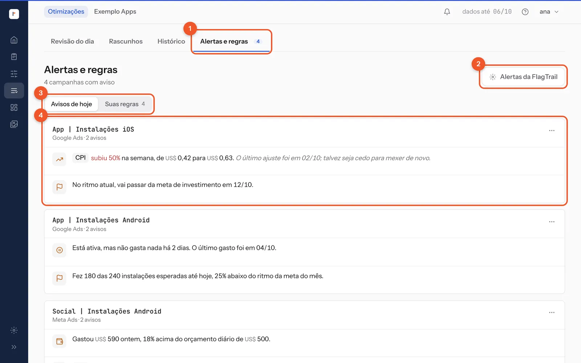The height and width of the screenshot is (363, 581).
Task: Click the App | Instalações iOS campaign title
Action: [93, 130]
